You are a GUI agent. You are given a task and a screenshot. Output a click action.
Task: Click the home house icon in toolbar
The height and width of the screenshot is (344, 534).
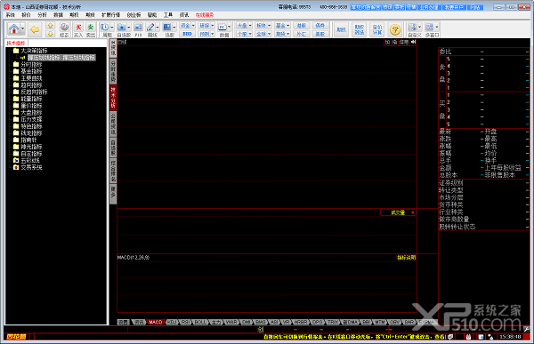tap(14, 29)
